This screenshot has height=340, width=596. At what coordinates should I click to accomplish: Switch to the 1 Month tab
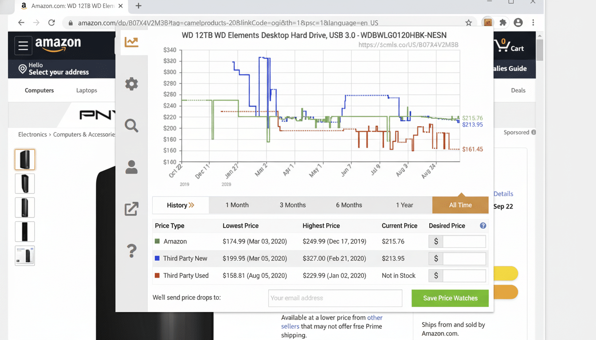237,205
